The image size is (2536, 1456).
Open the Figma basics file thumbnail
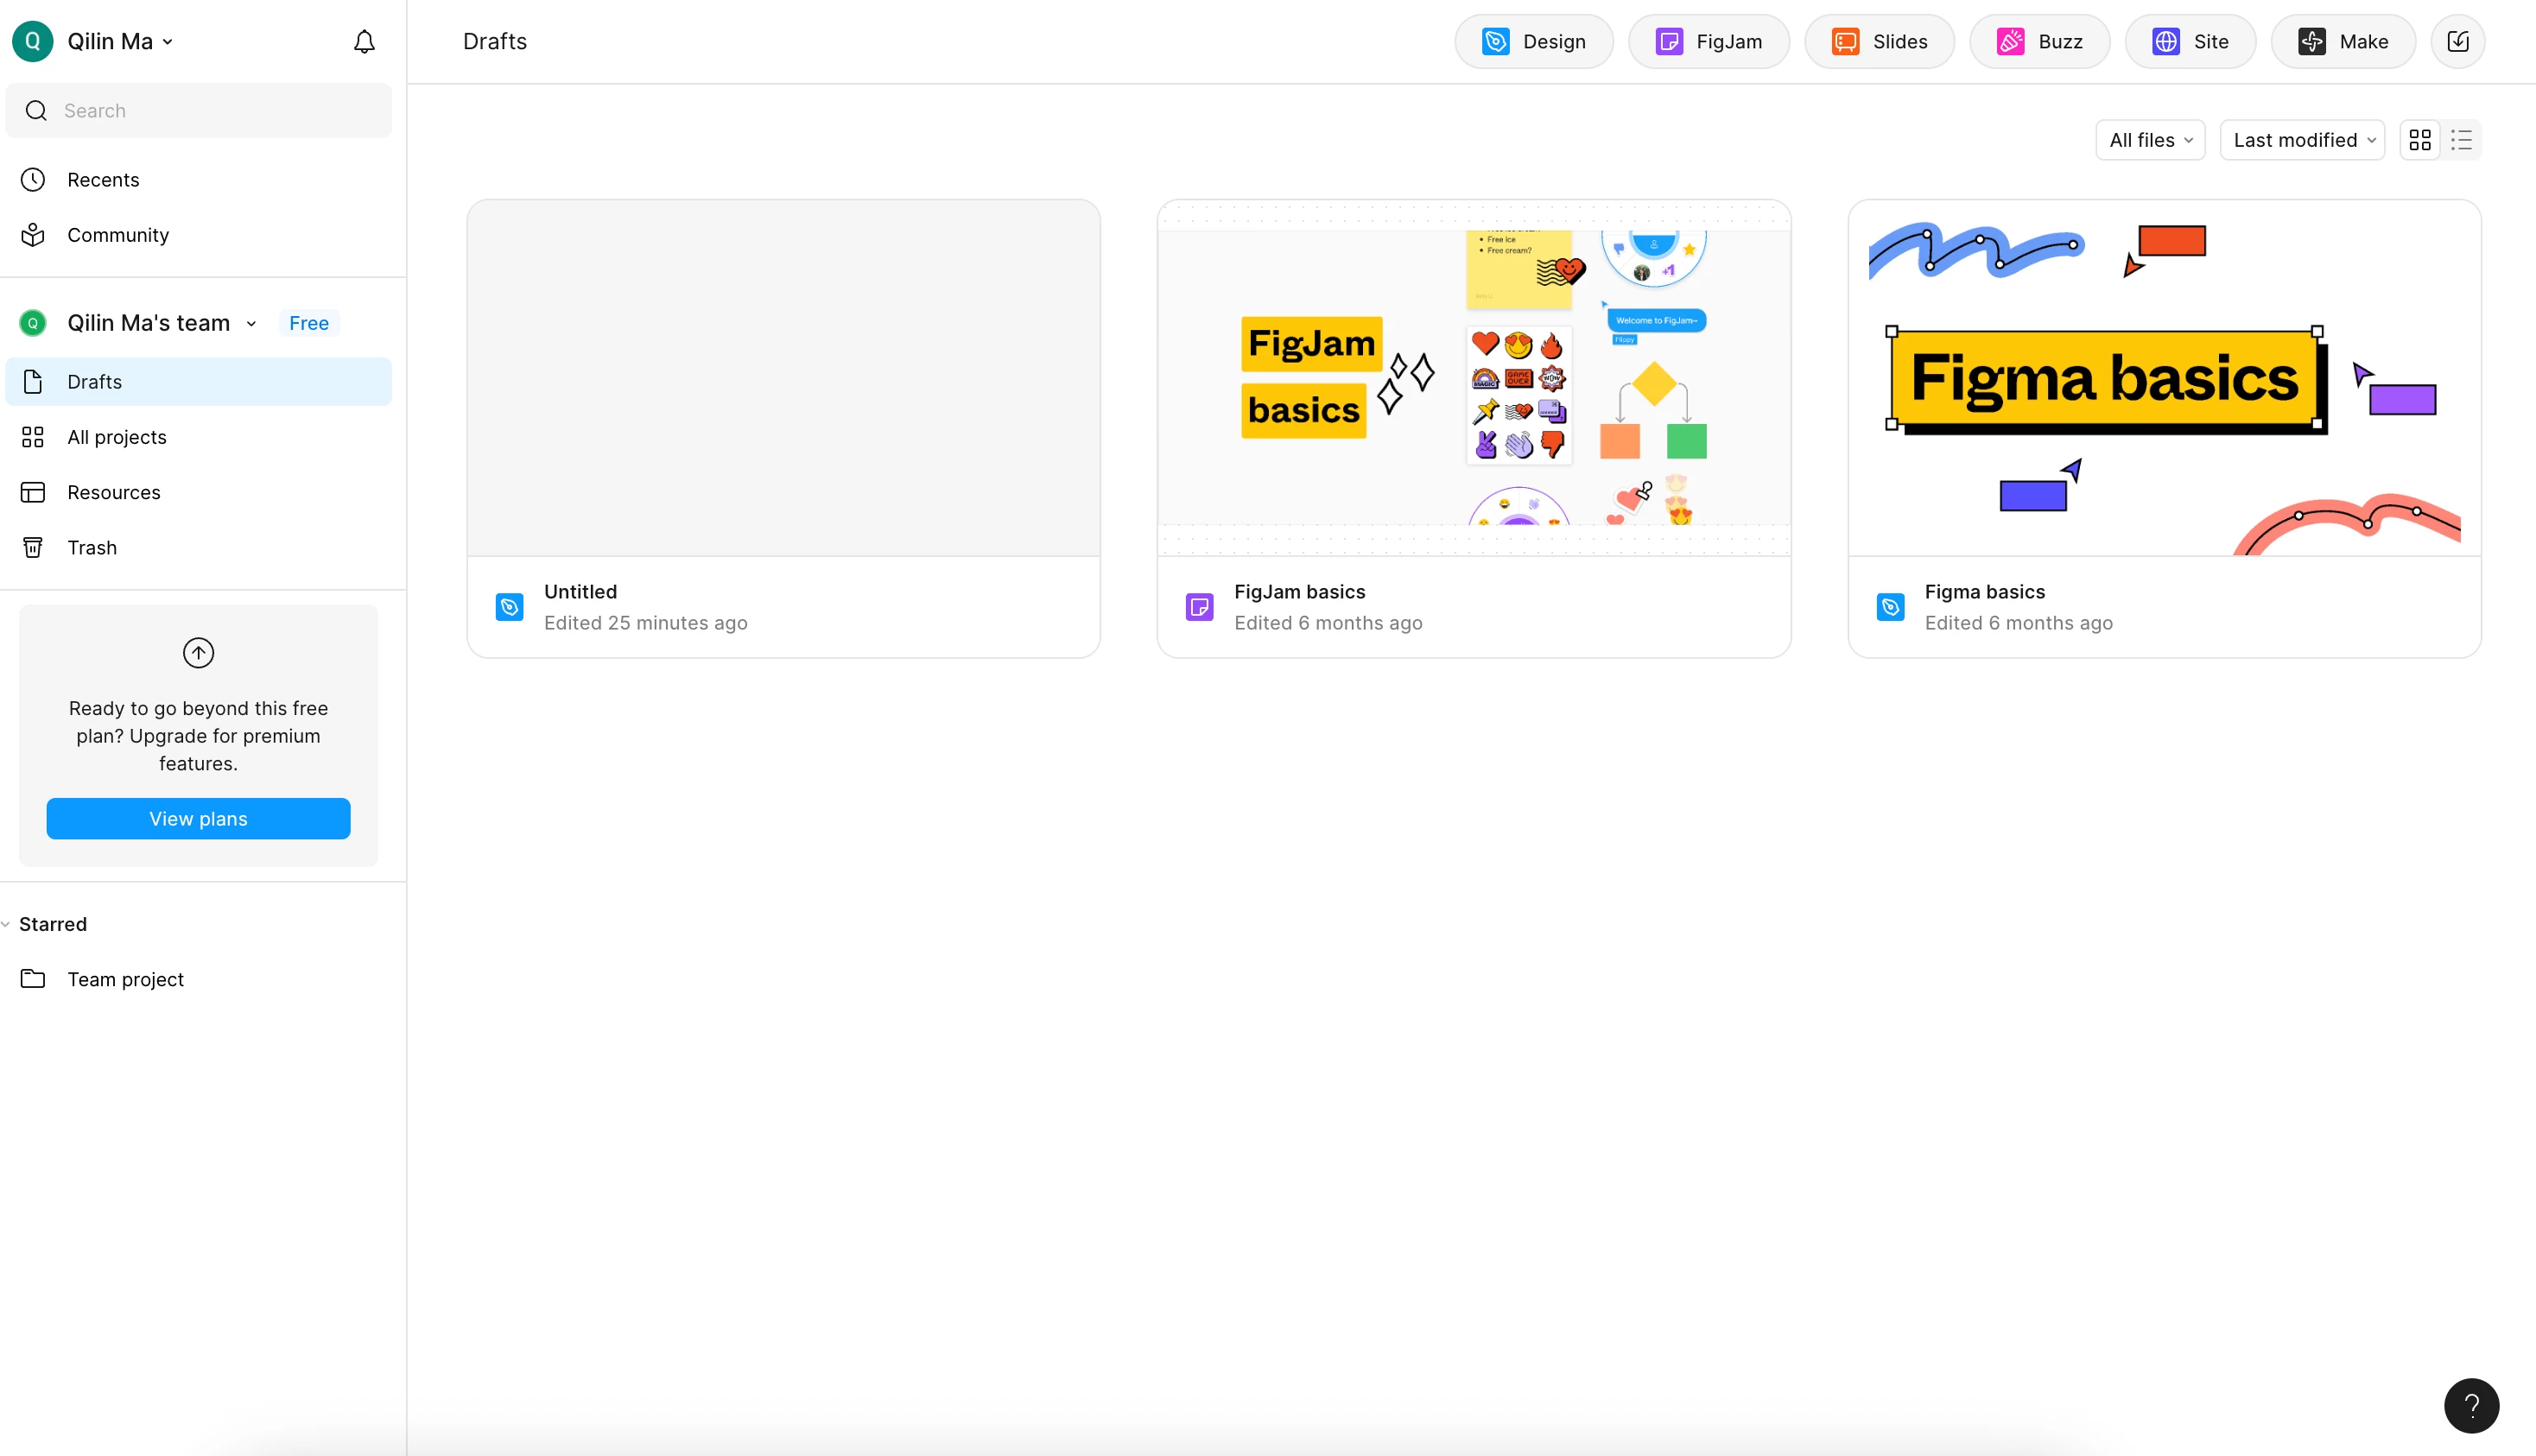(2164, 378)
